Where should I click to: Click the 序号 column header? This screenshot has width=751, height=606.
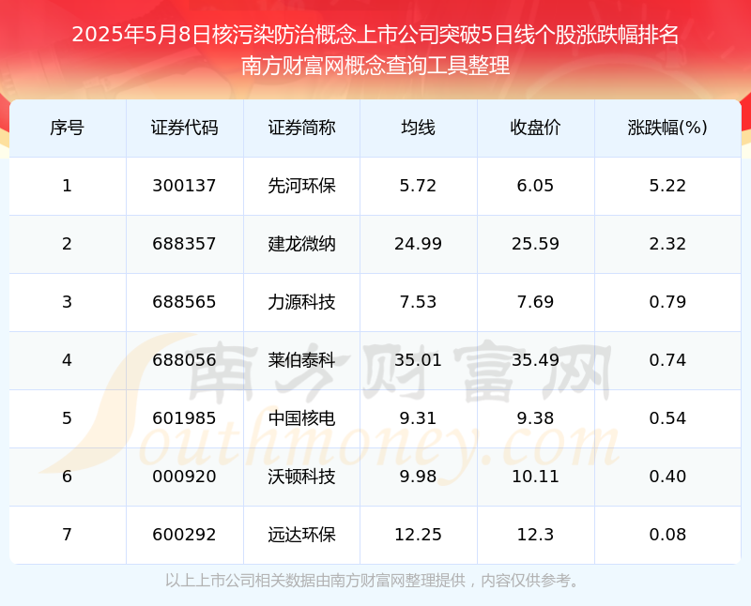click(67, 128)
